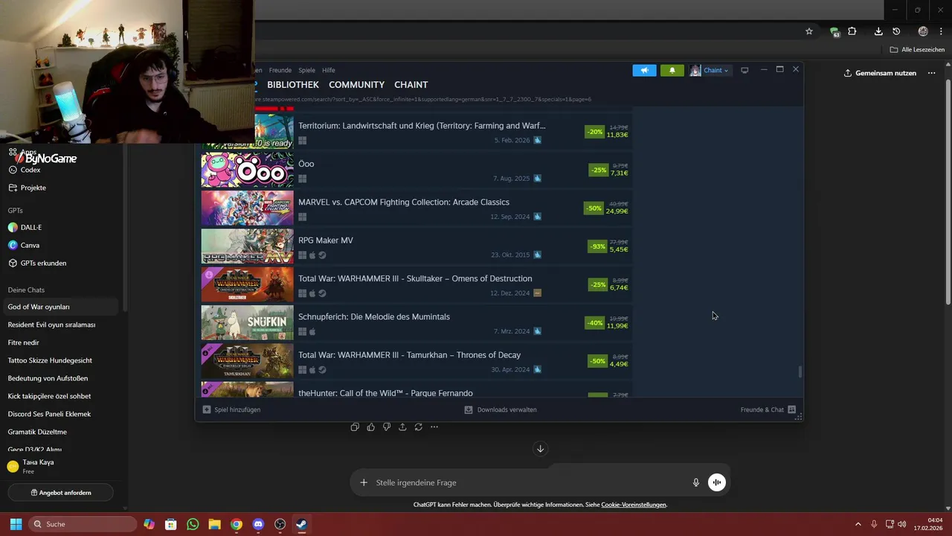
Task: Click the -93% RPG Maker discount badge
Action: [597, 246]
